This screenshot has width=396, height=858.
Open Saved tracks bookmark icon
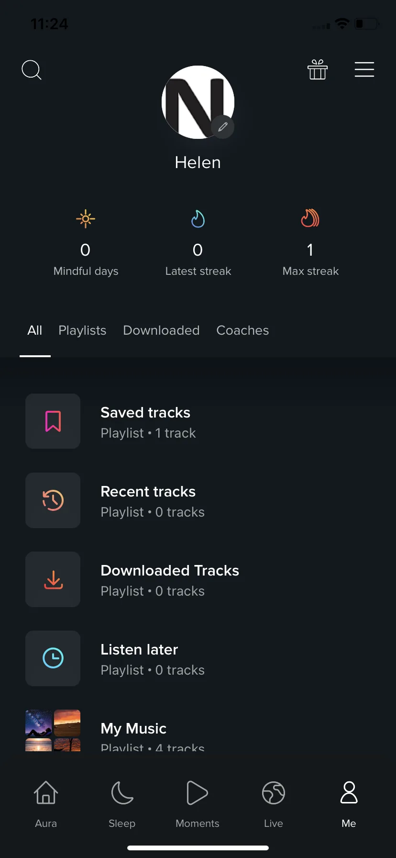[53, 421]
